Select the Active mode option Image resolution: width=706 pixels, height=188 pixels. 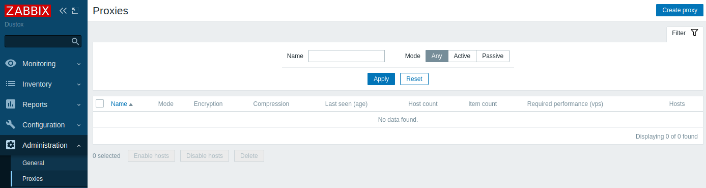(x=462, y=56)
